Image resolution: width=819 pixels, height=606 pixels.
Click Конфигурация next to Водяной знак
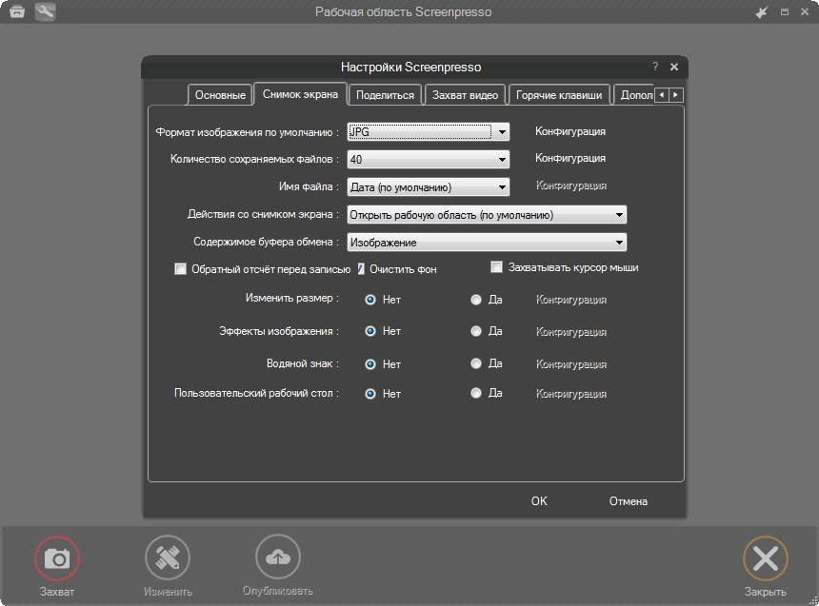click(x=570, y=364)
